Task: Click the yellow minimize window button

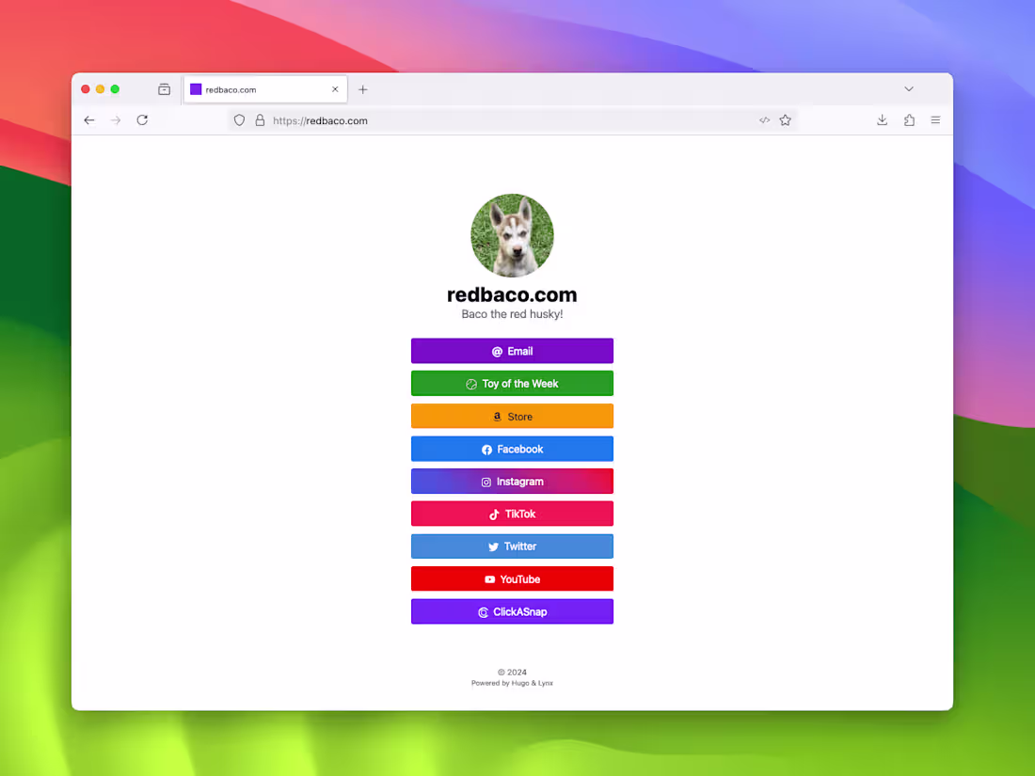Action: [x=101, y=89]
